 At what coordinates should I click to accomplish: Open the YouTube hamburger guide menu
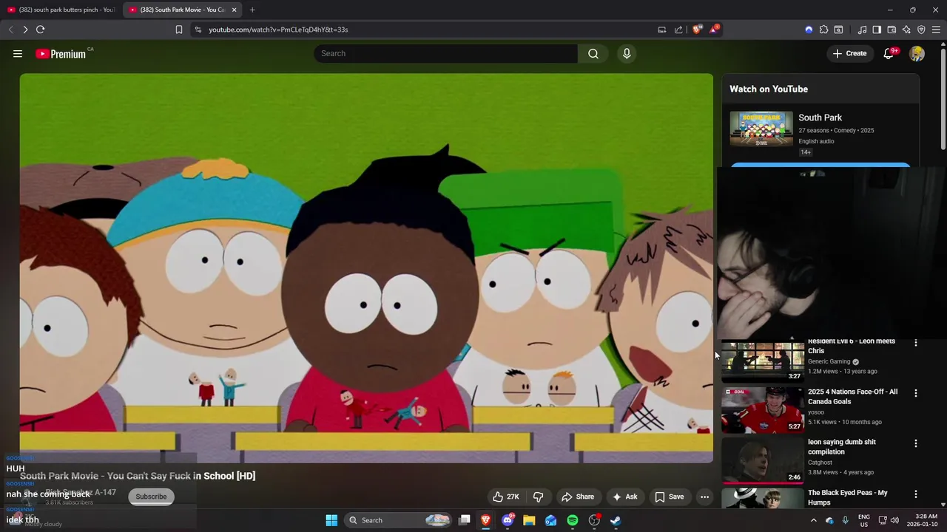[18, 53]
